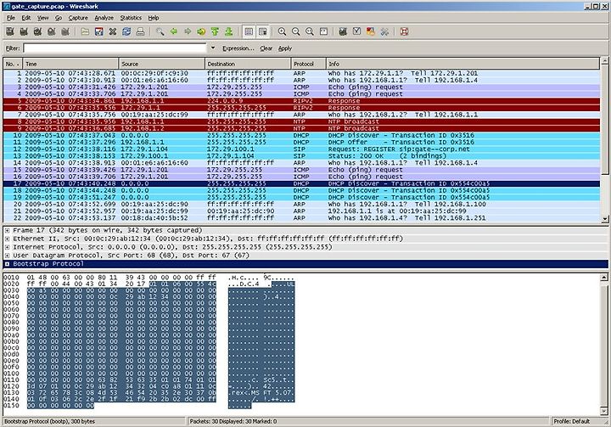Open a capture file with folder icon
Screen dimensions: 611x427
click(85, 31)
